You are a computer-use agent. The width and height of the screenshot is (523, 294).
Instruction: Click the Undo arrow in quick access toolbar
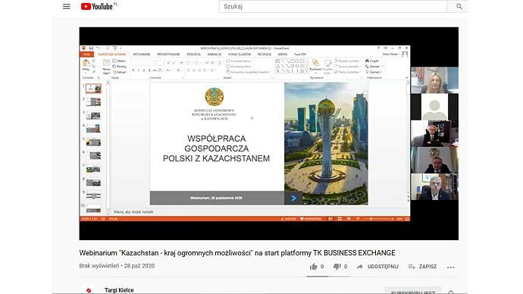pos(98,48)
